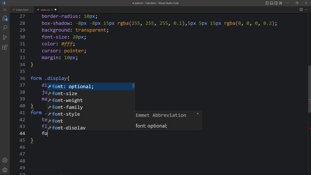
Task: Click the closing brace on line 34
Action: pyautogui.click(x=32, y=65)
